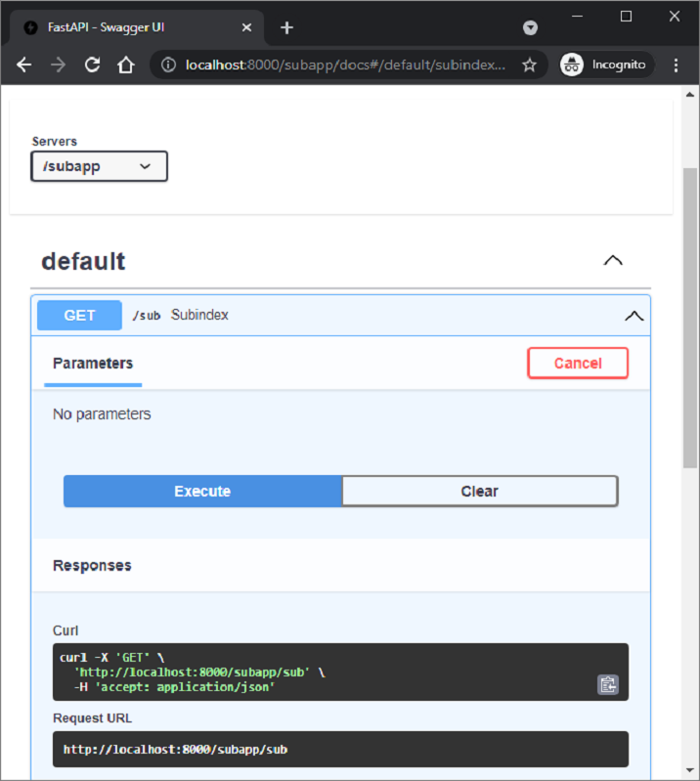The width and height of the screenshot is (700, 781).
Task: Bookmark this page with star icon
Action: click(x=529, y=65)
